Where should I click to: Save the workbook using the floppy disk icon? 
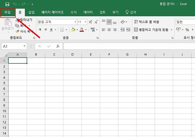coord(8,4)
